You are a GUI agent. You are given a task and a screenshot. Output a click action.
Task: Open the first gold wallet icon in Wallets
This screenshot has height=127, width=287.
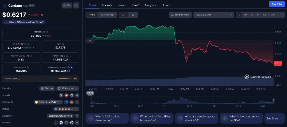click(x=56, y=123)
